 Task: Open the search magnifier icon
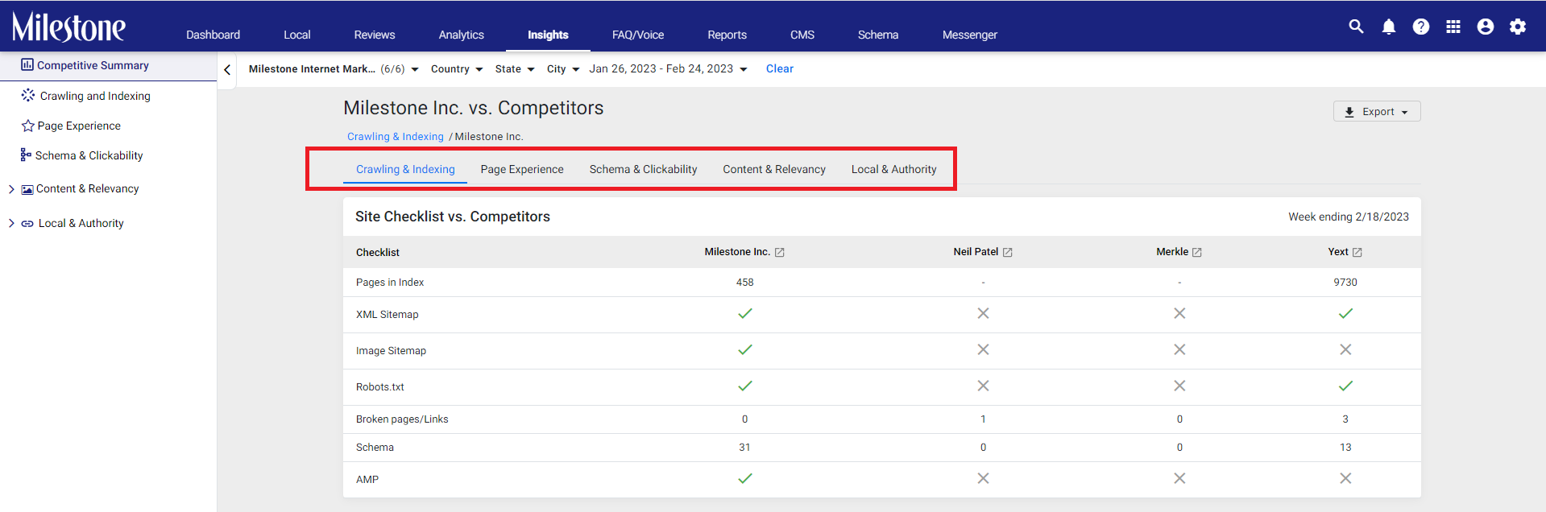click(x=1357, y=27)
